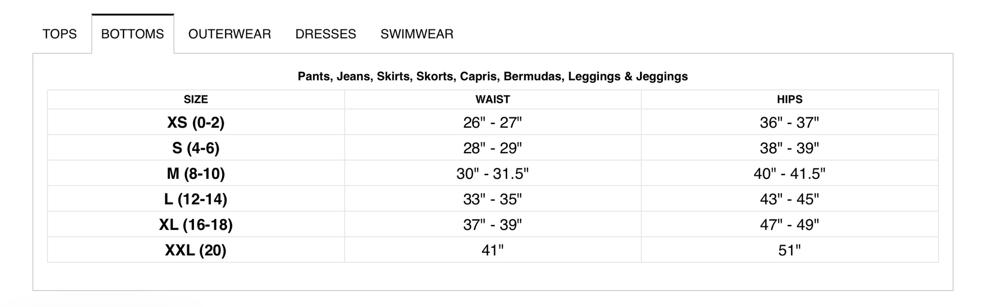
Task: Click the 26" - 27" waist measurement
Action: pos(492,122)
